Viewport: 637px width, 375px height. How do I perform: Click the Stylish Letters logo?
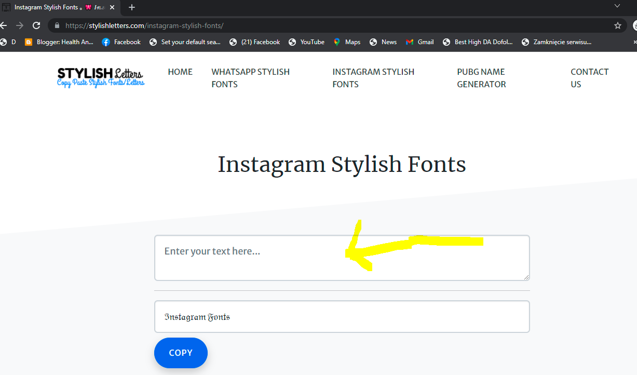tap(101, 77)
